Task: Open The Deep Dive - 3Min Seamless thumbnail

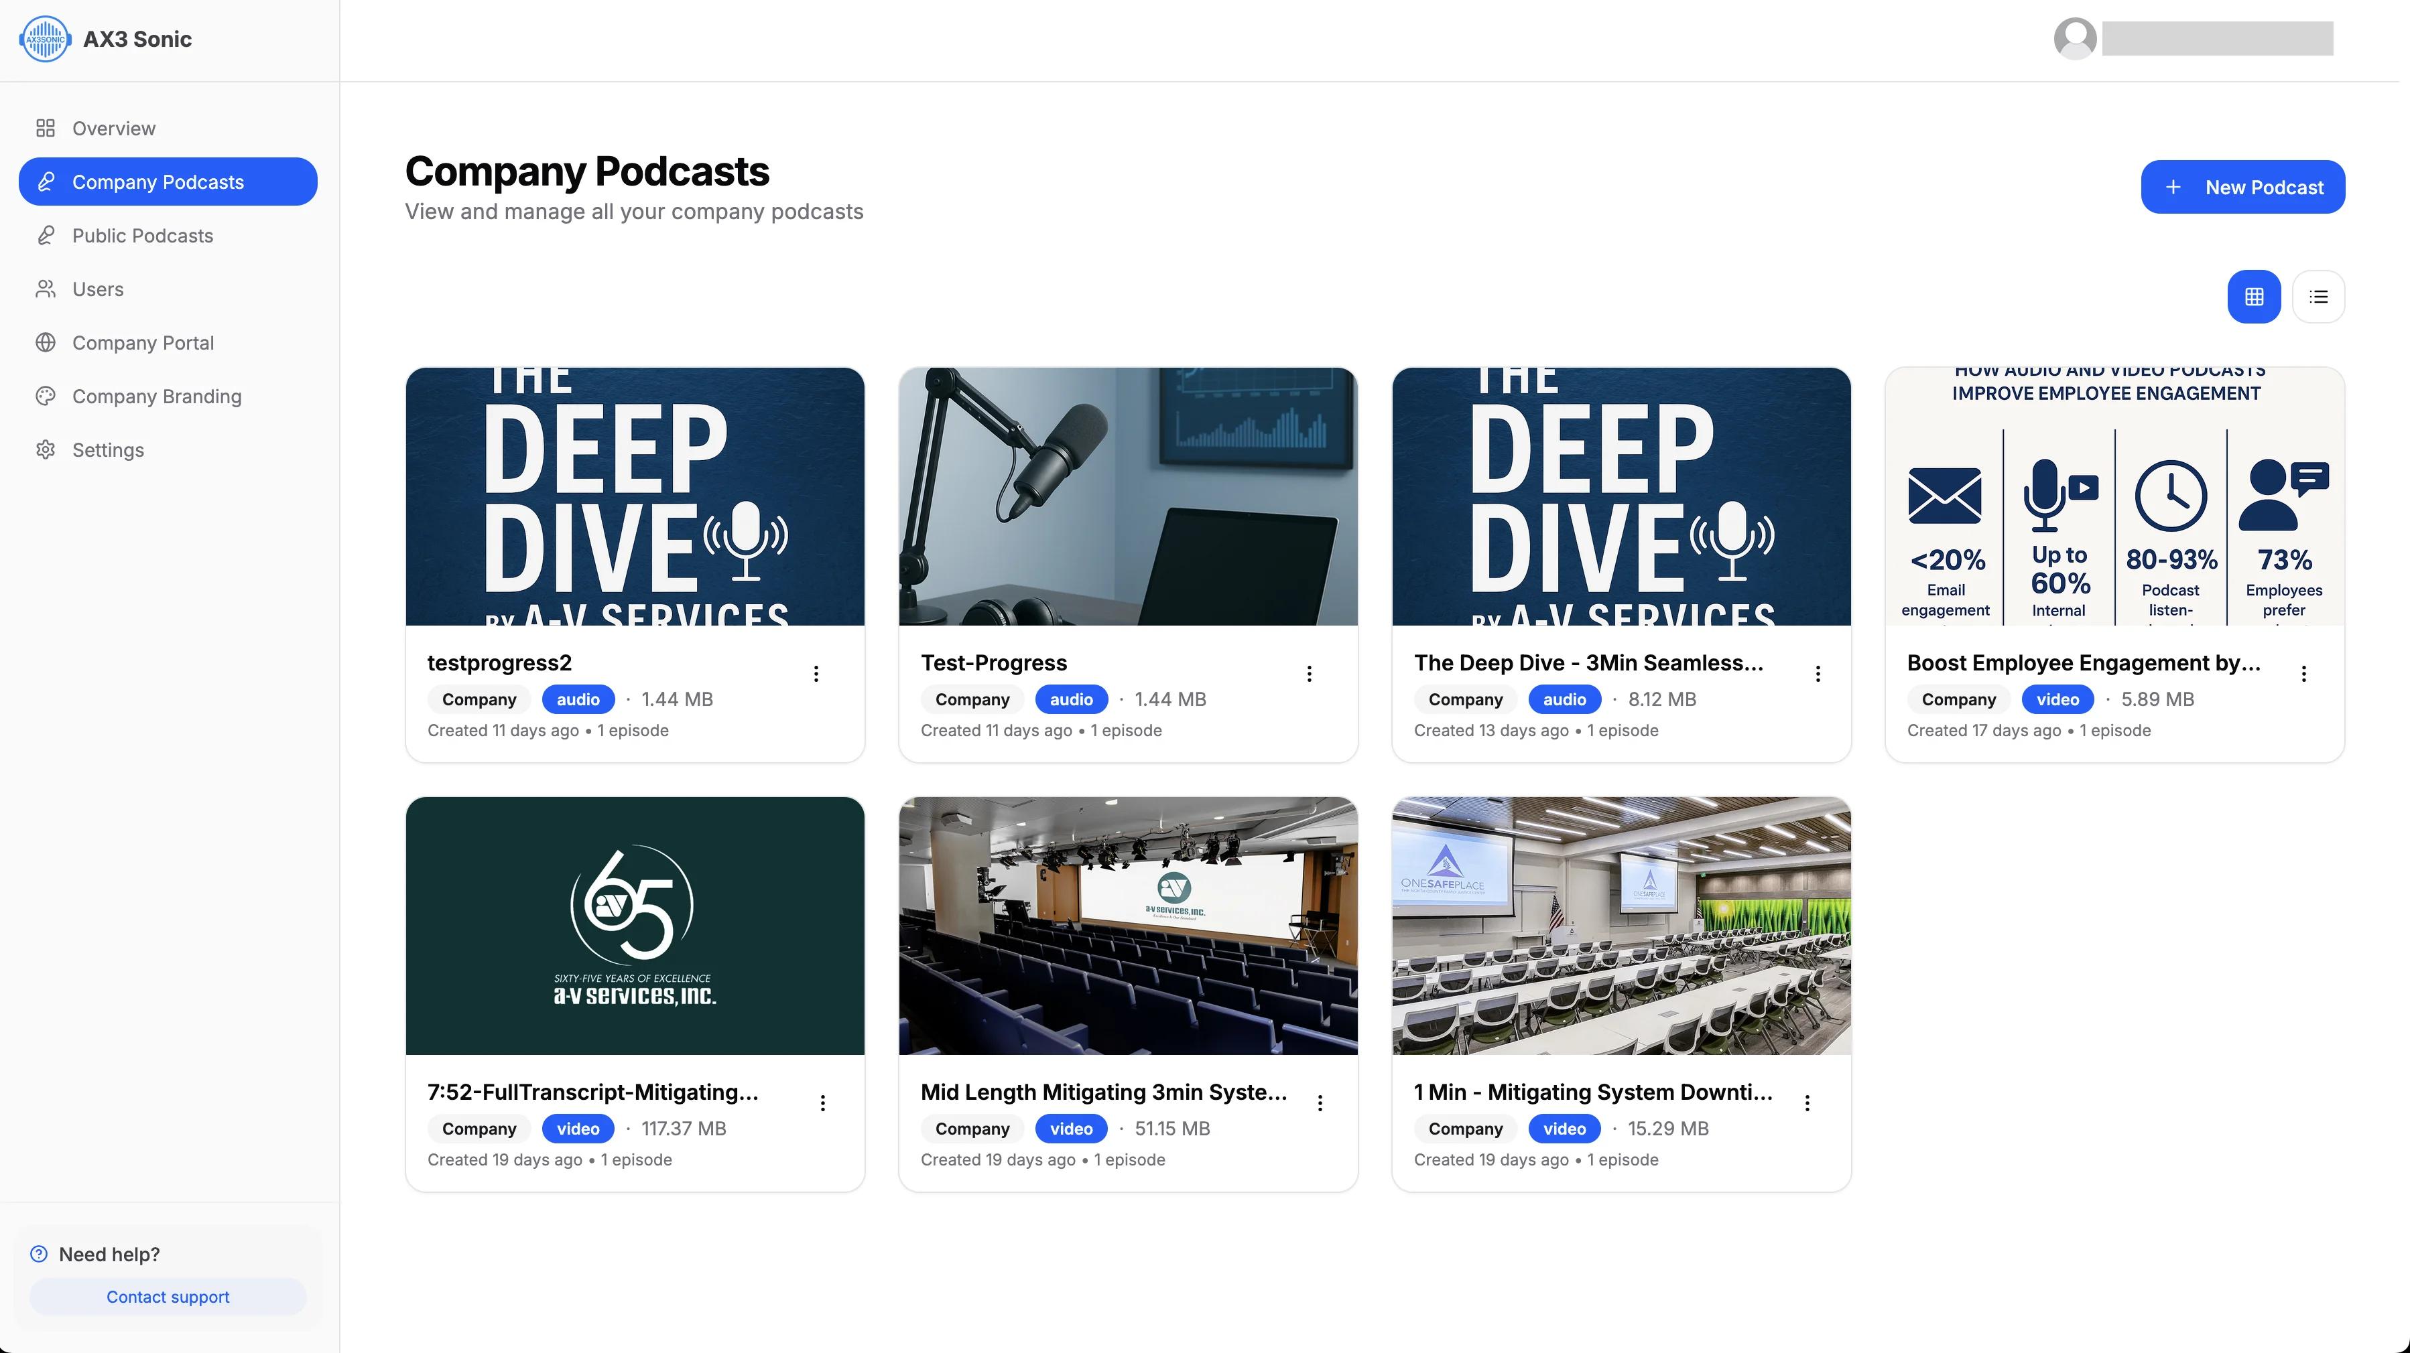Action: (x=1621, y=496)
